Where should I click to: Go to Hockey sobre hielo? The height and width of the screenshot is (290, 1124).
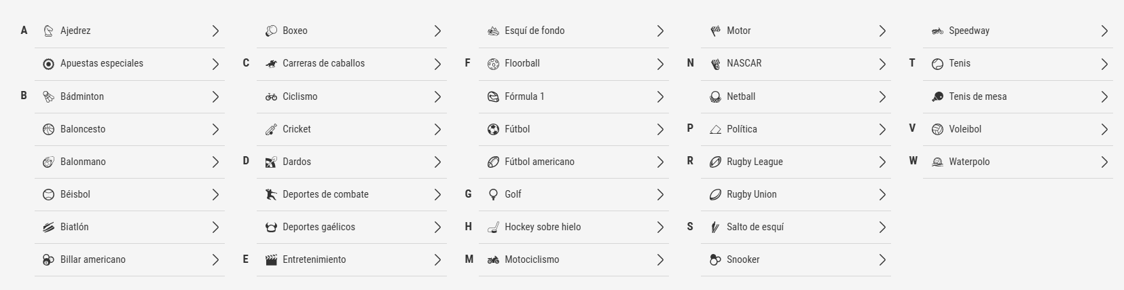click(x=574, y=227)
